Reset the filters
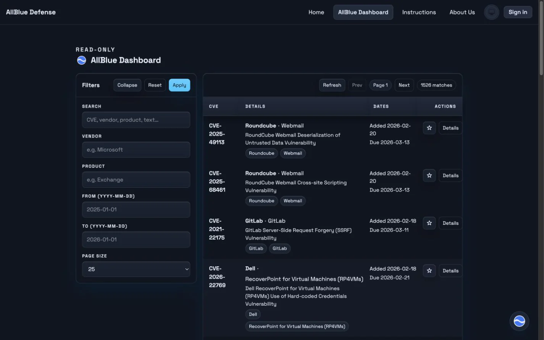The height and width of the screenshot is (340, 544). click(155, 85)
